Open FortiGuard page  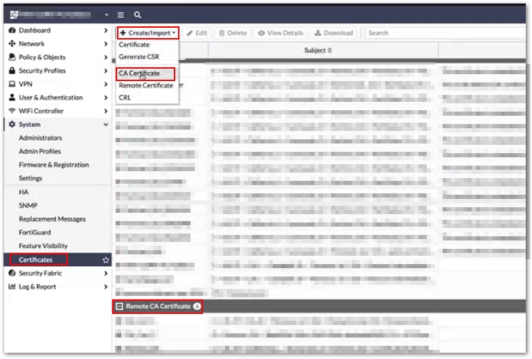(x=35, y=232)
